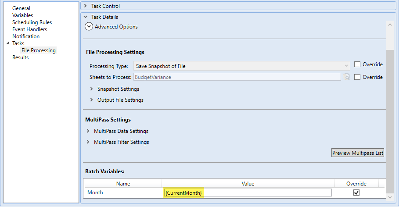Screen dimensions: 399x207
Task: Expand Output File Settings section
Action: (92, 100)
